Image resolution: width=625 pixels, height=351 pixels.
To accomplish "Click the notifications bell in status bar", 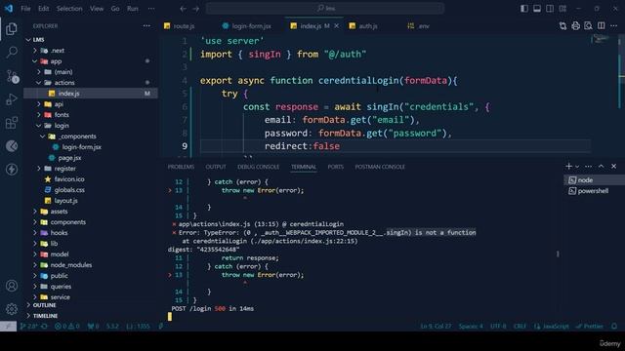I will (x=614, y=327).
